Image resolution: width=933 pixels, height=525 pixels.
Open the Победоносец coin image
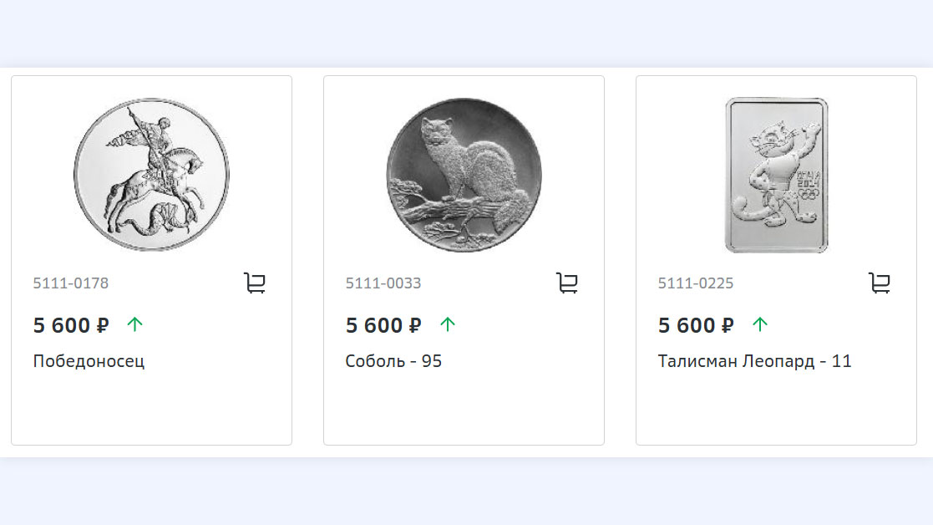point(151,174)
